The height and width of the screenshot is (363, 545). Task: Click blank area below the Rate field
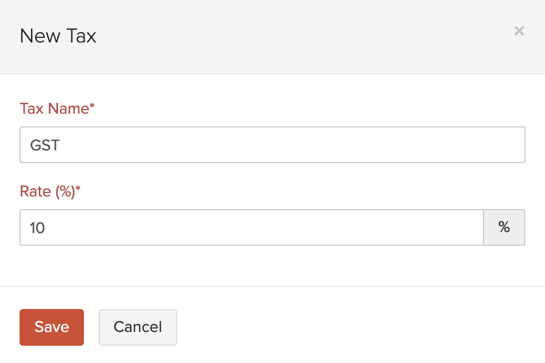(x=272, y=265)
